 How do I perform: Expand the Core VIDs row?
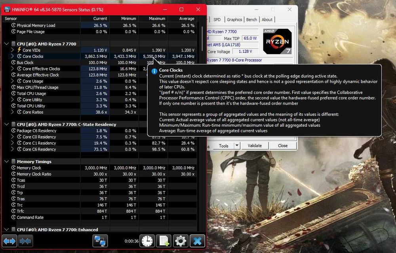coord(12,50)
